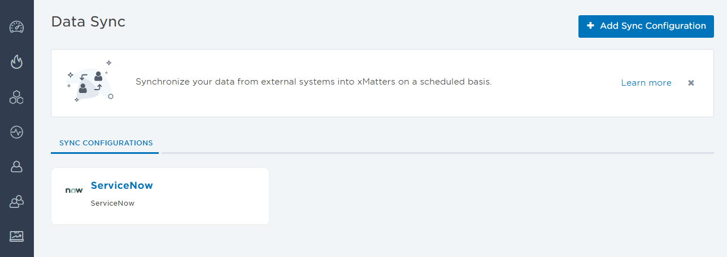Open the flame Incidents icon in sidebar

tap(16, 62)
